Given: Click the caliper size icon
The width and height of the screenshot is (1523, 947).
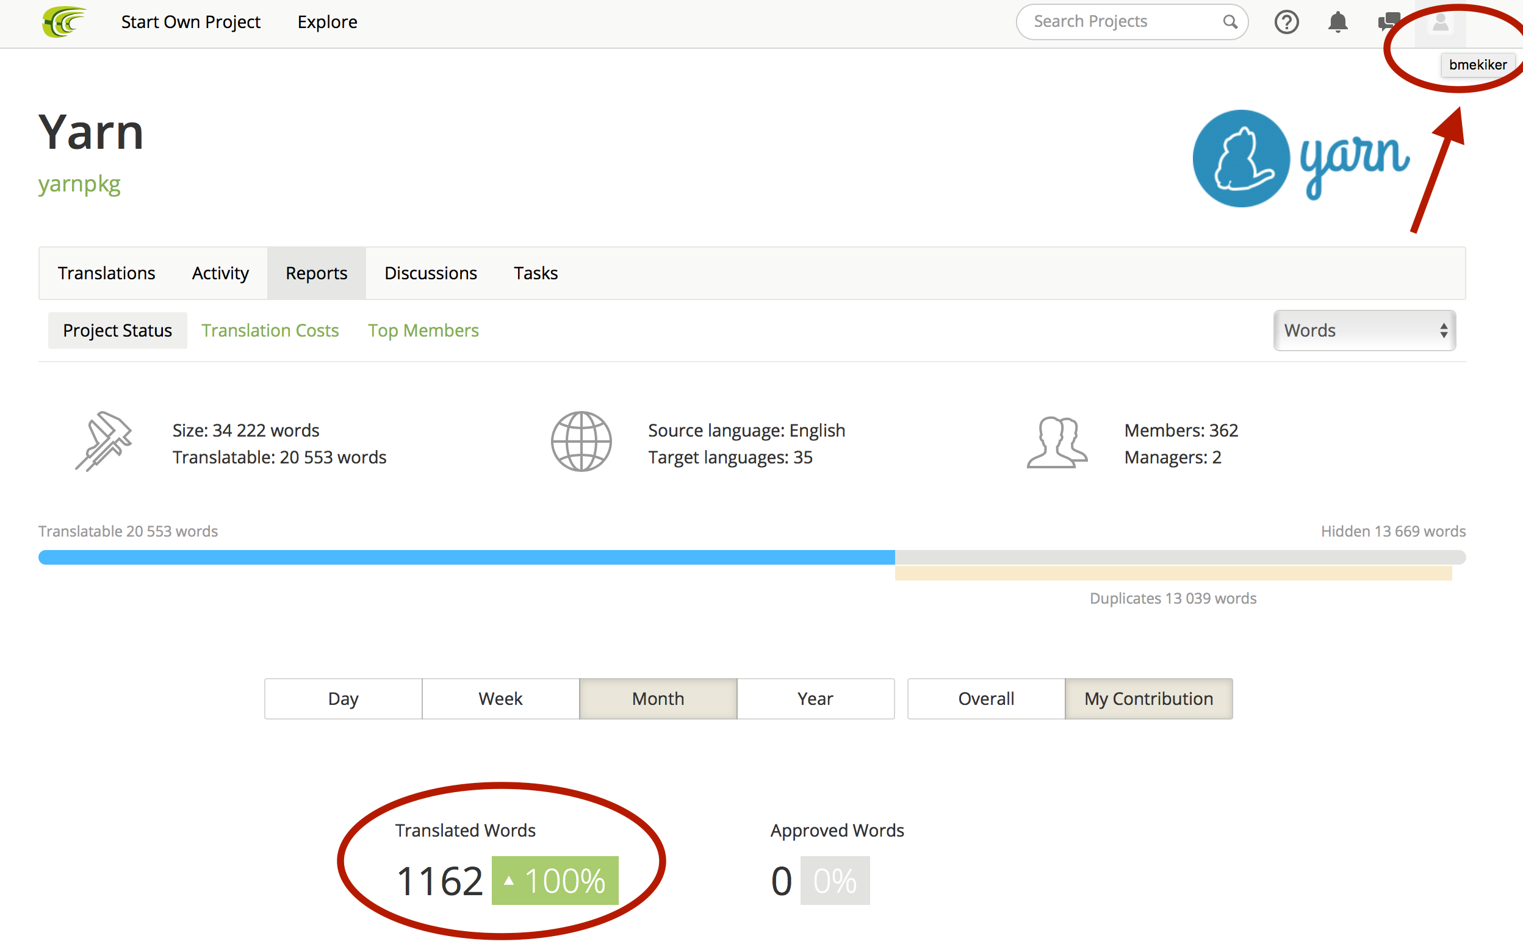Looking at the screenshot, I should point(103,441).
